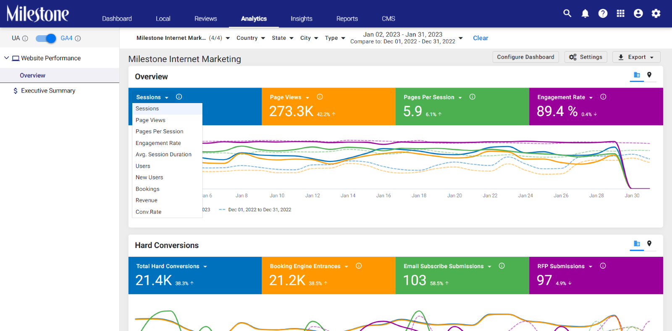Open the notifications bell
Viewport: 672px width, 331px height.
coord(585,13)
